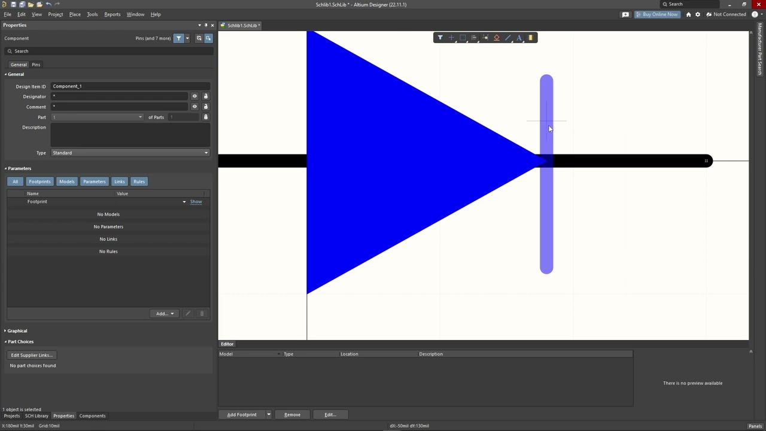
Task: Select the place pin tool in active bar
Action: pyautogui.click(x=485, y=38)
